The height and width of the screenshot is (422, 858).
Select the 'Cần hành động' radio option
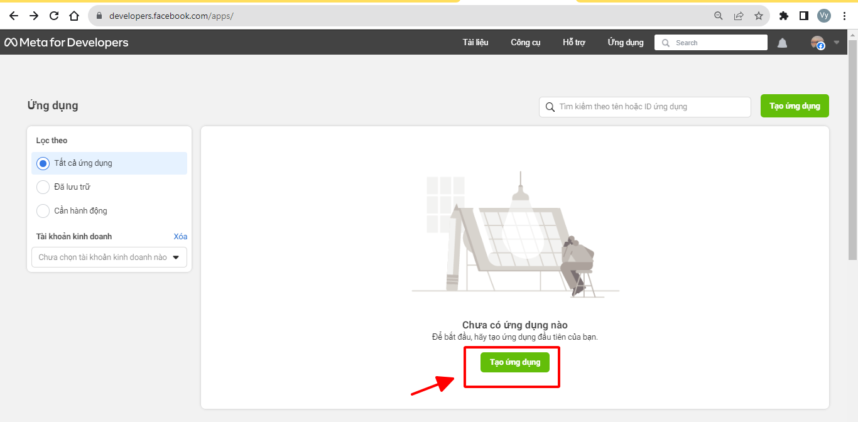coord(43,211)
